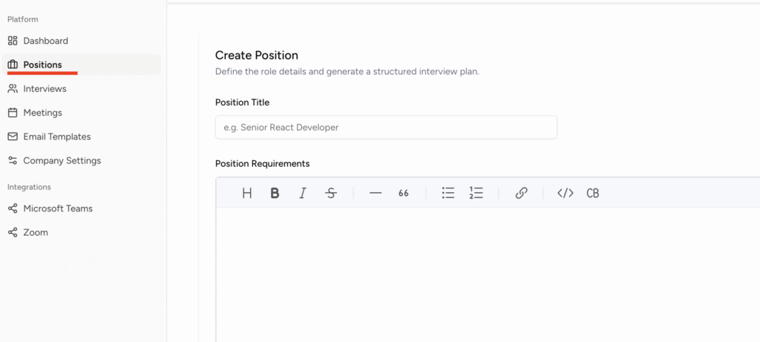This screenshot has height=342, width=760.
Task: Apply strikethrough formatting
Action: click(331, 193)
